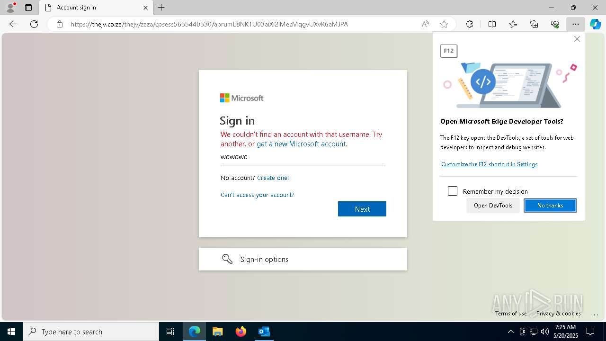Click the address bar URL

coord(209,24)
